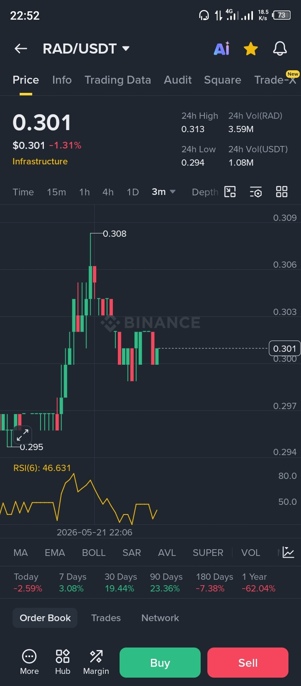301x686 pixels.
Task: Show the Depth chart view
Action: [205, 192]
